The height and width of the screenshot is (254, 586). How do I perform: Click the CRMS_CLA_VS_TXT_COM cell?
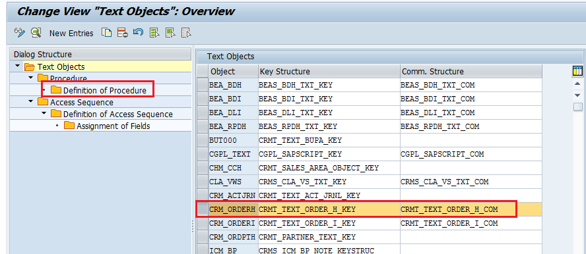click(471, 182)
